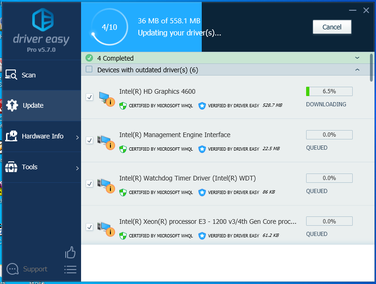Collapse the outdated drivers section chevron
This screenshot has width=376, height=284.
point(357,69)
